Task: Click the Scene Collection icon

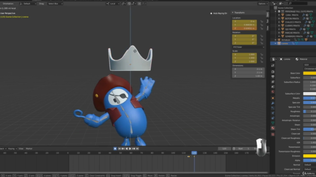Action: 276,8
